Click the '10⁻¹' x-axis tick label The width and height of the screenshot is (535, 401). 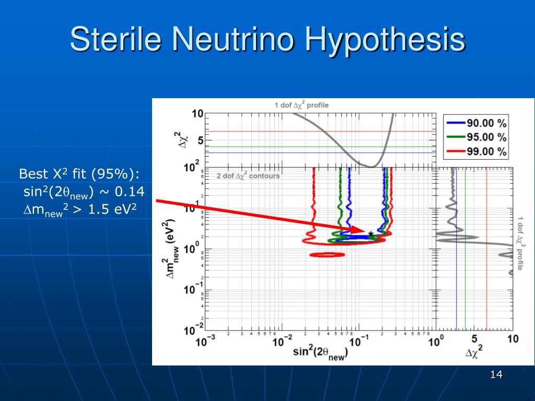click(359, 340)
